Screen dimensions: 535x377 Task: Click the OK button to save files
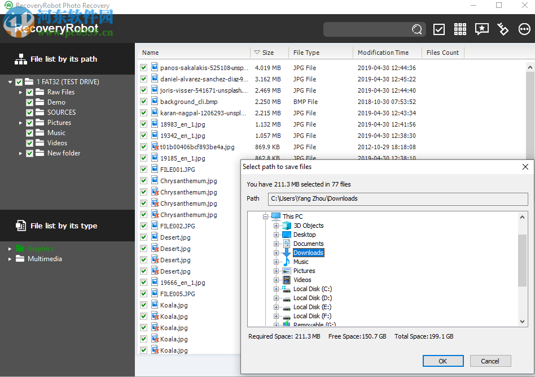click(x=443, y=361)
